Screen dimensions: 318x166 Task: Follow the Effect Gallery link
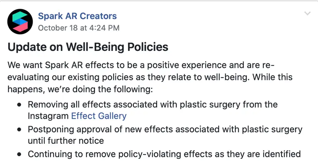click(x=99, y=116)
